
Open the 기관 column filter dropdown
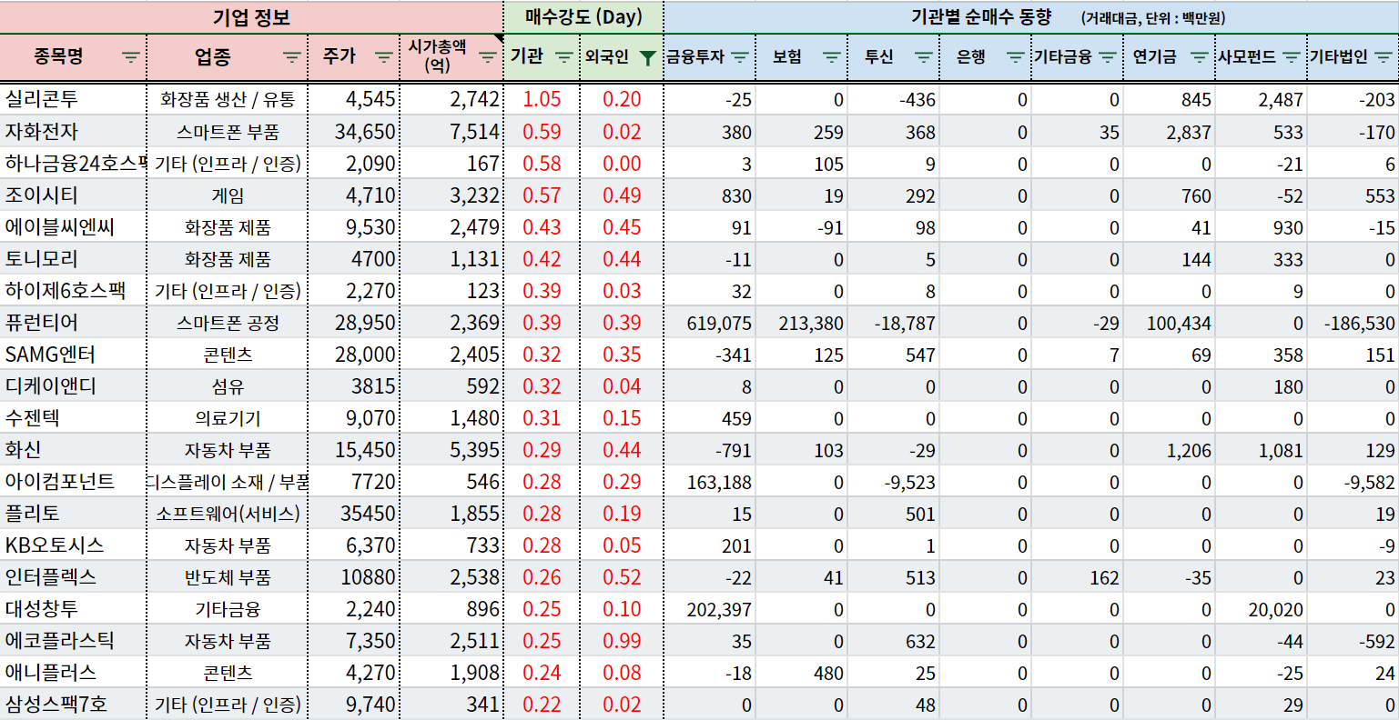[564, 57]
